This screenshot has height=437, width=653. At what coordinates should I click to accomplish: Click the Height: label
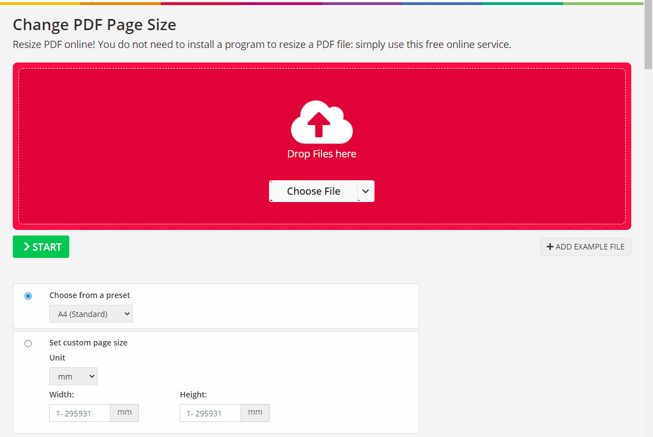(x=193, y=394)
